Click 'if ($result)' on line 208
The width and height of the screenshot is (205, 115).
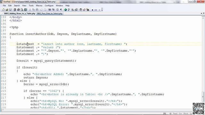pos(27,67)
